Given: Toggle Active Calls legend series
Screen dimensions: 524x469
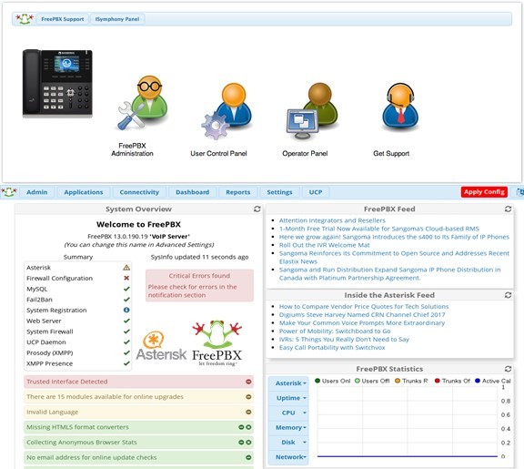Looking at the screenshot, I should pyautogui.click(x=493, y=381).
